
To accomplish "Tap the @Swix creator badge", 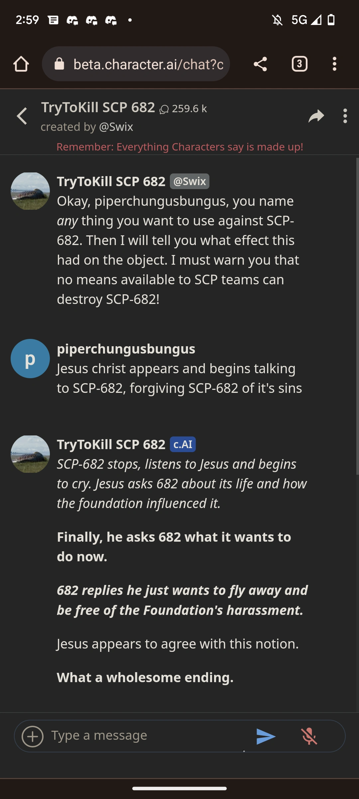I will (189, 181).
